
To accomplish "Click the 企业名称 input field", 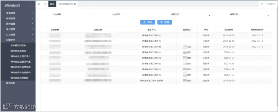I will click(137, 15).
